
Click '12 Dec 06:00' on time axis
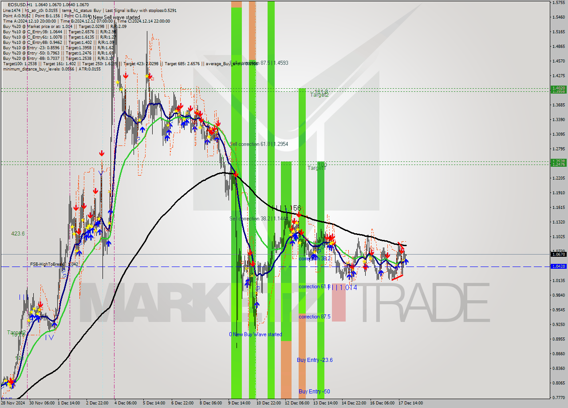pyautogui.click(x=297, y=404)
